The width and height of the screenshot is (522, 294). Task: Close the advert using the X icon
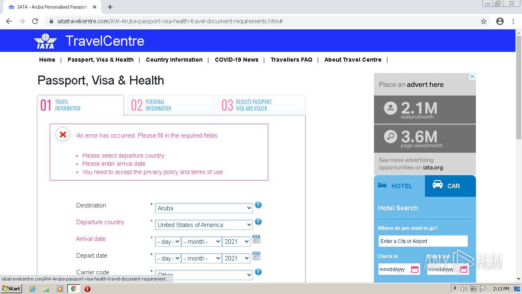(472, 76)
